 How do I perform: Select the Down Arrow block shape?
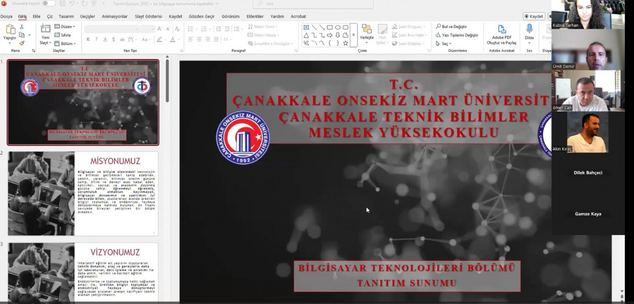[337, 35]
